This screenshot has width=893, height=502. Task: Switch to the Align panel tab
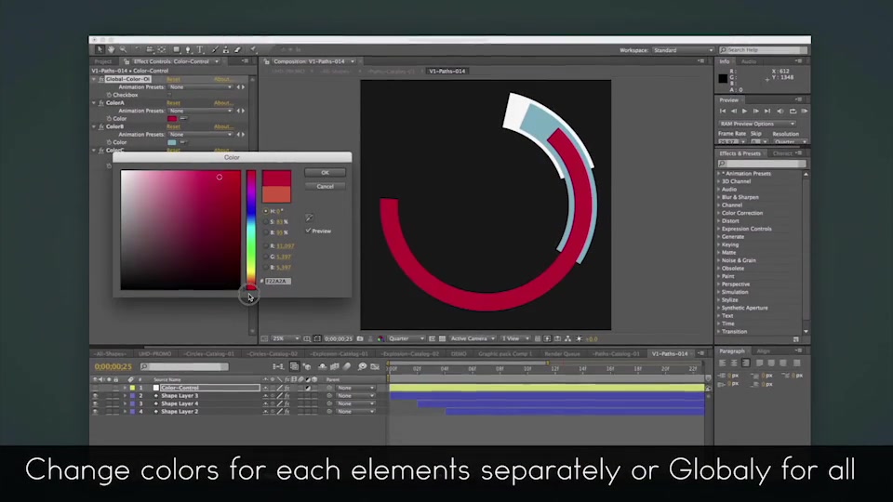click(x=763, y=351)
